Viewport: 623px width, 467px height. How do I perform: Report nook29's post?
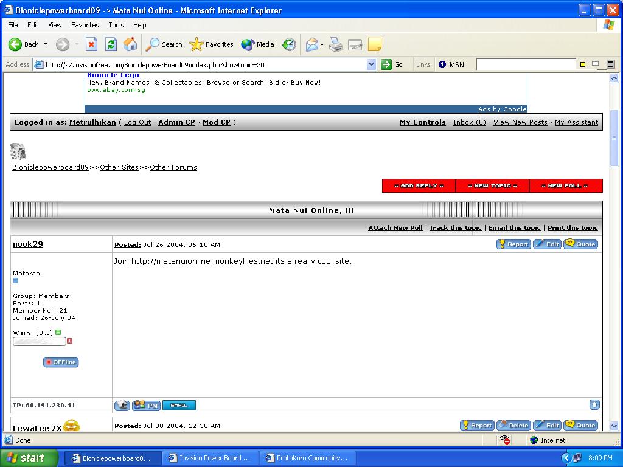coord(513,244)
